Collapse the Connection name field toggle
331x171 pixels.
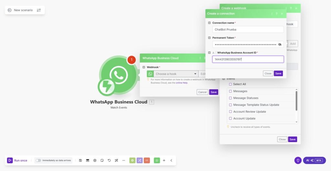click(209, 23)
